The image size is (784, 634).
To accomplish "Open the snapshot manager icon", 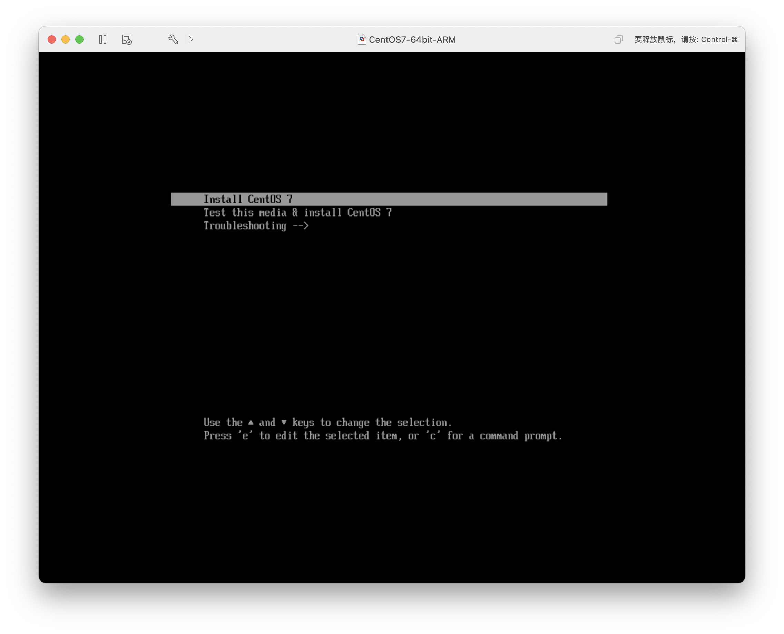I will tap(127, 39).
